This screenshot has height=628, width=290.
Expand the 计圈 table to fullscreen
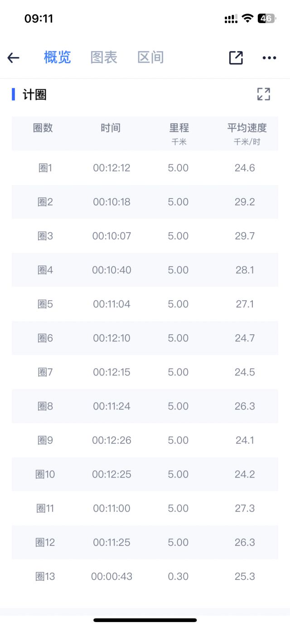tap(263, 94)
